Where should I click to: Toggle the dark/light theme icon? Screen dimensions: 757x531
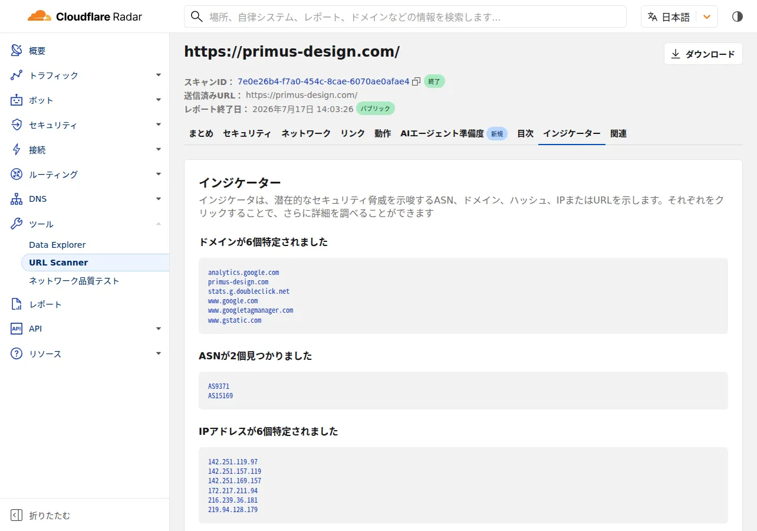pos(738,17)
